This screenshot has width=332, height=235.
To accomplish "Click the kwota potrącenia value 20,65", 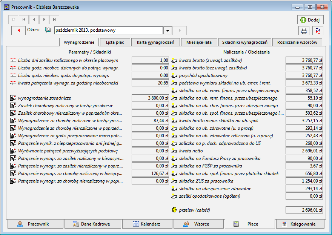I will 150,83.
